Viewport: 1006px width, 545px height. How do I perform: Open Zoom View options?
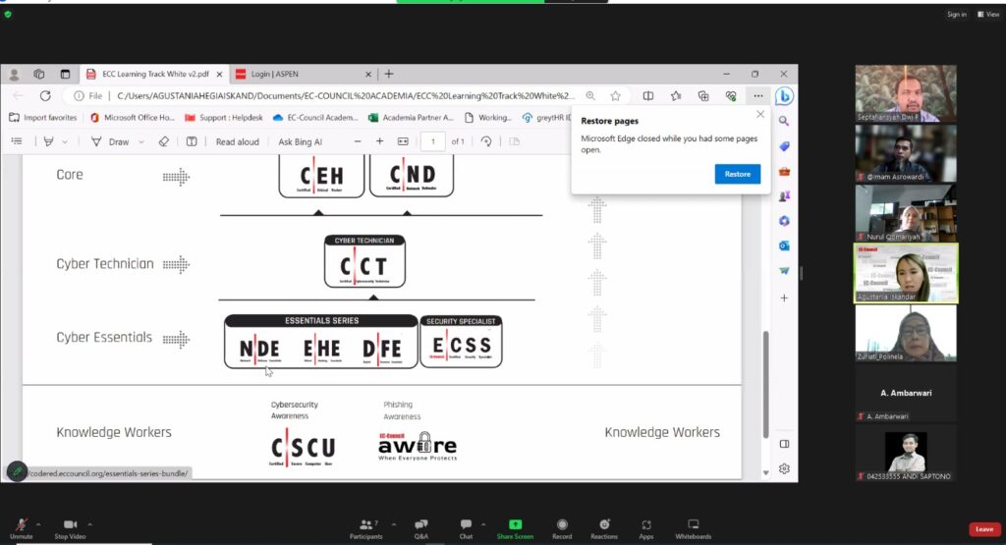coord(988,14)
